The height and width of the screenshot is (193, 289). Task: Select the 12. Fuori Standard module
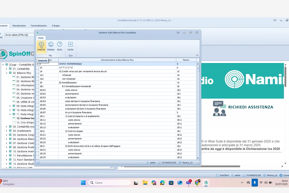pyautogui.click(x=23, y=160)
